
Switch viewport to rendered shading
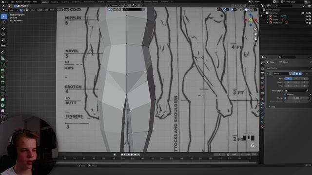point(253,10)
